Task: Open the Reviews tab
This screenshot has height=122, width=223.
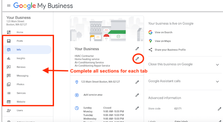Action: pos(21,67)
